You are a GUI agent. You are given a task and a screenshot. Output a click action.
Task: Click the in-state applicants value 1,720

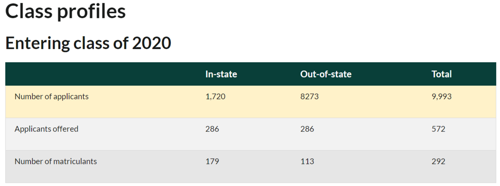click(x=215, y=97)
